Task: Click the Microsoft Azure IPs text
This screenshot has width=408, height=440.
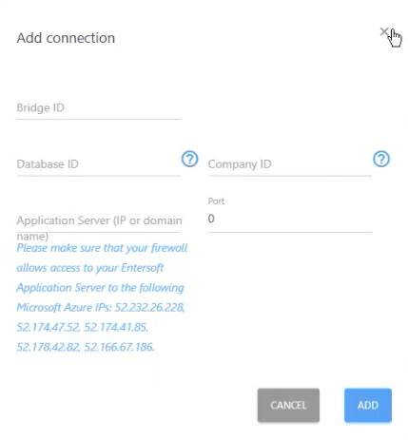Action: (x=64, y=308)
